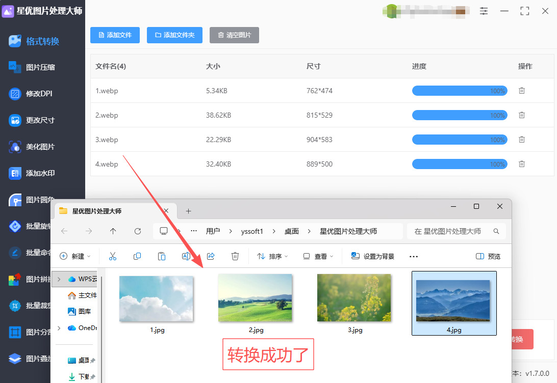This screenshot has height=383, width=557.
Task: Expand the chevron after yssoft1 breadcrumb
Action: (273, 231)
